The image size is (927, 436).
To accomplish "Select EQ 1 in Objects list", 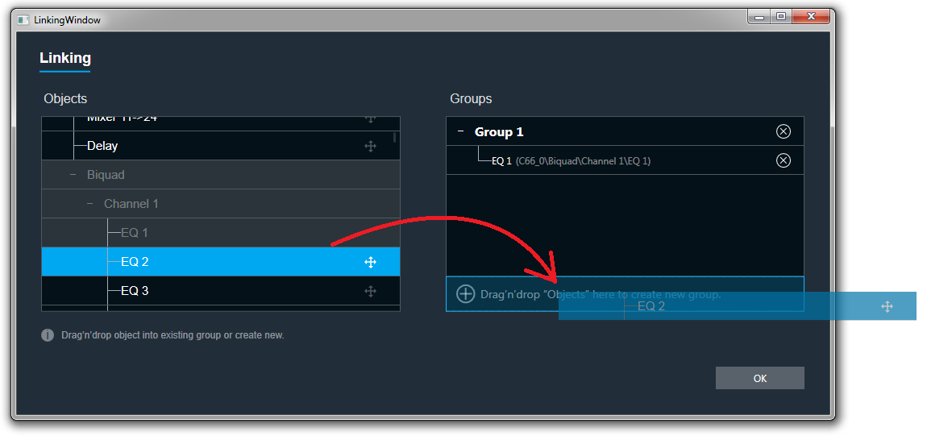I will (221, 233).
